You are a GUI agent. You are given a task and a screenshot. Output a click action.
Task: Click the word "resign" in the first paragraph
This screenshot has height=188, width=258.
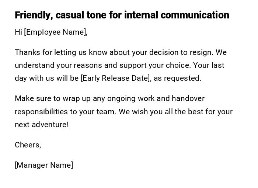[201, 52]
